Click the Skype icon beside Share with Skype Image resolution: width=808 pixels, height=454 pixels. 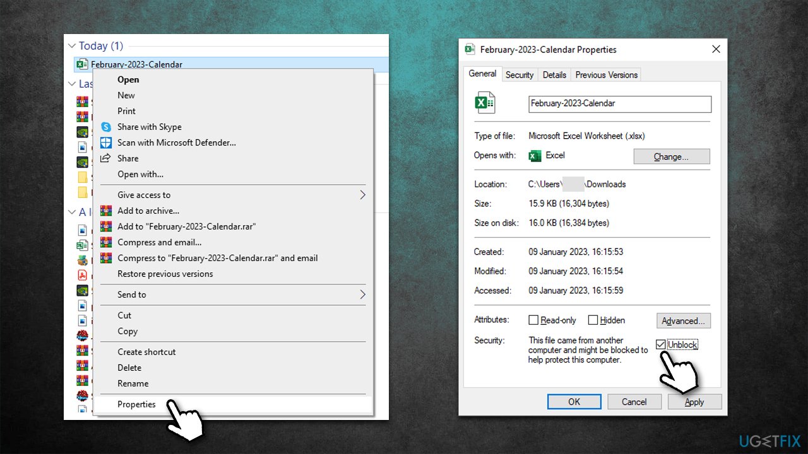tap(105, 127)
